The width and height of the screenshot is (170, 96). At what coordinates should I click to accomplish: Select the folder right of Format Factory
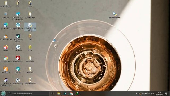(x=30, y=81)
